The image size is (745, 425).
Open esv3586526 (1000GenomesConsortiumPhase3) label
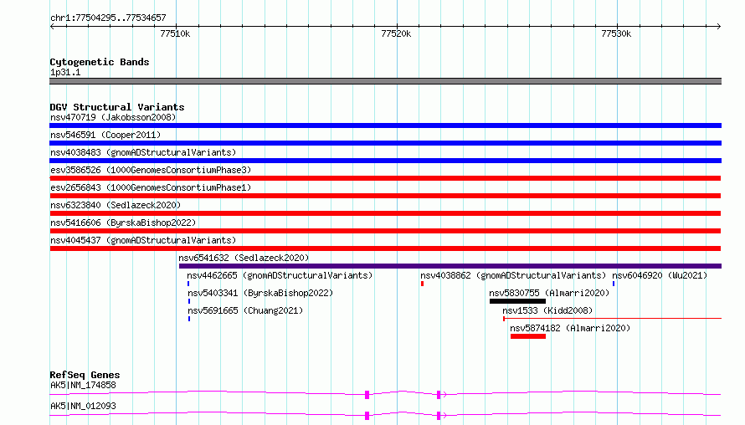point(151,170)
